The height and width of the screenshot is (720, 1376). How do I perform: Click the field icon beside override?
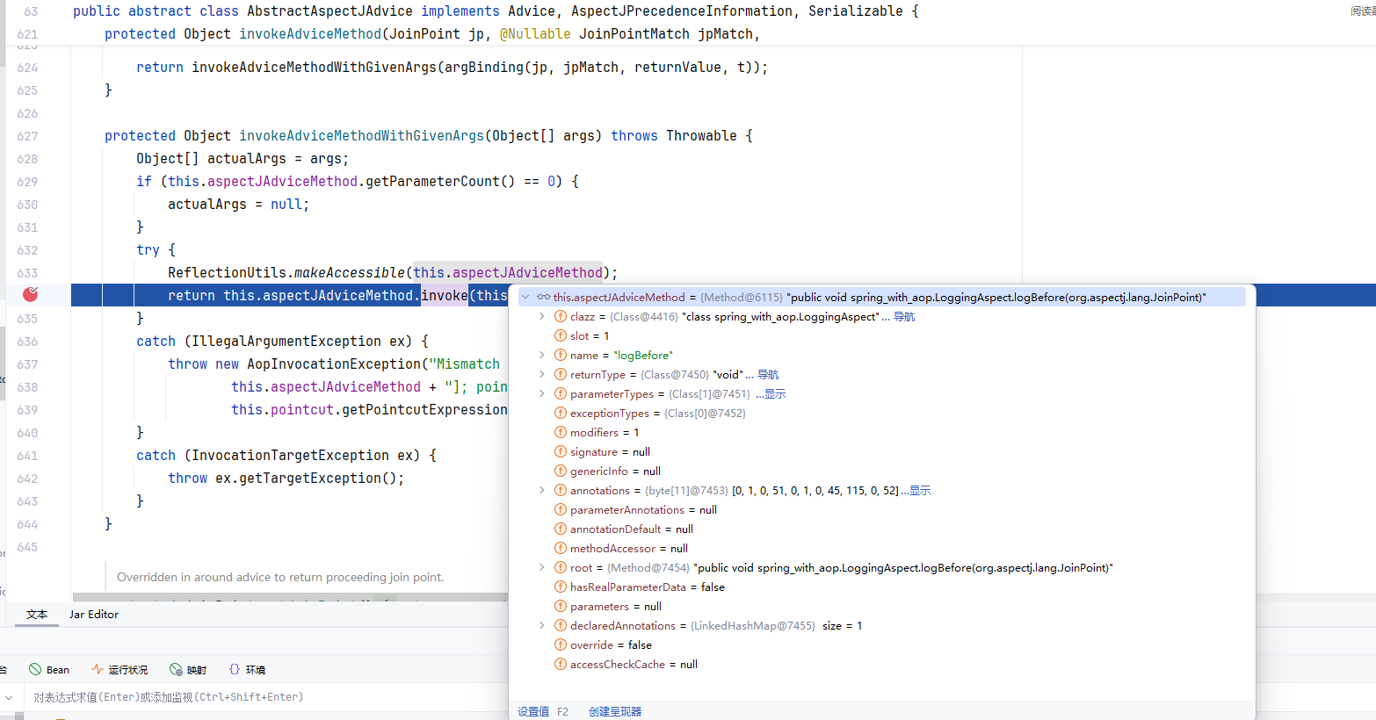tap(561, 645)
